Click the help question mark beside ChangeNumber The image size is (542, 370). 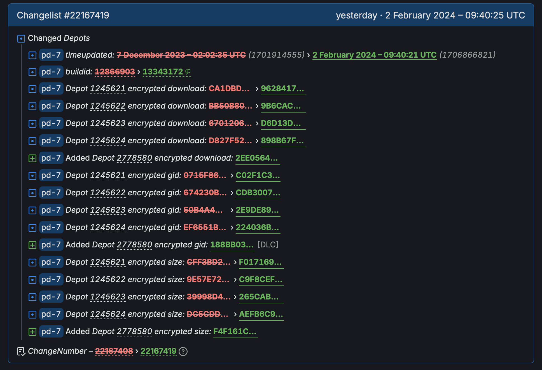[183, 351]
